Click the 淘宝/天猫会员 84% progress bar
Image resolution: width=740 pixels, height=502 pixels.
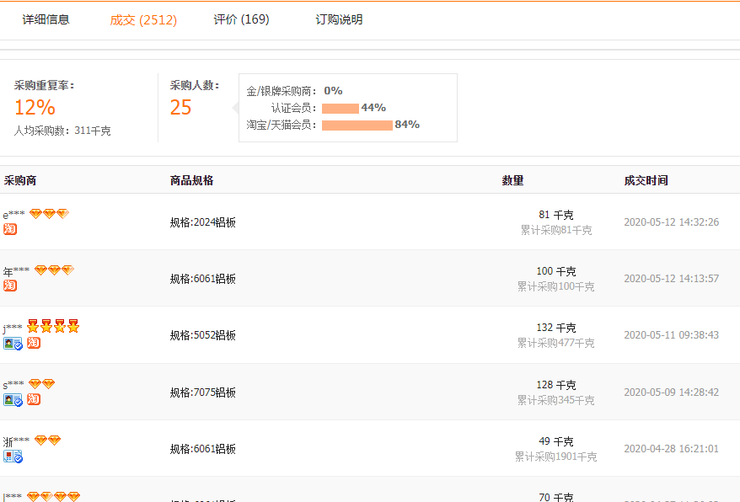(357, 125)
